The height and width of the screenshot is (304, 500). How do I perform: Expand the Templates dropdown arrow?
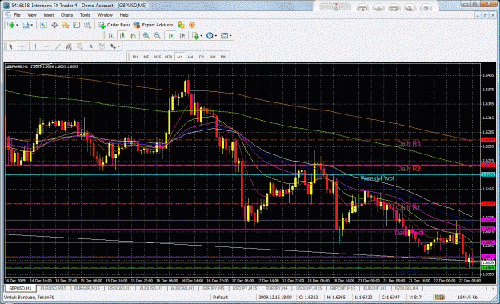(x=230, y=36)
